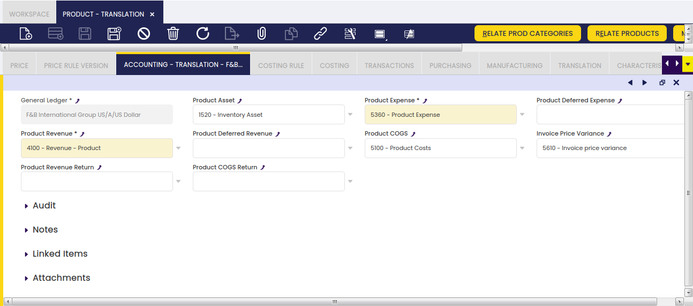The image size is (693, 306).
Task: Open attachments with the paperclip icon
Action: [261, 34]
